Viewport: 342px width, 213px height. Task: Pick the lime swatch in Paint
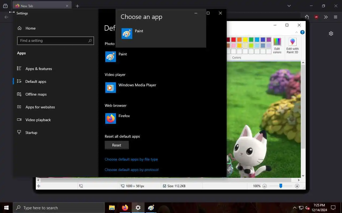(251, 46)
